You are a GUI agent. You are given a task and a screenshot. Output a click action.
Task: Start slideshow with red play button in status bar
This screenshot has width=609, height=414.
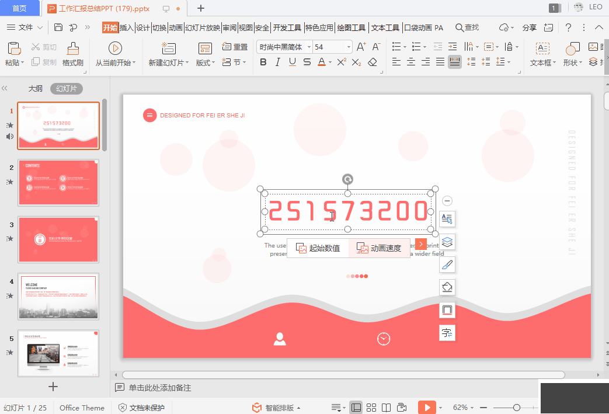[427, 407]
